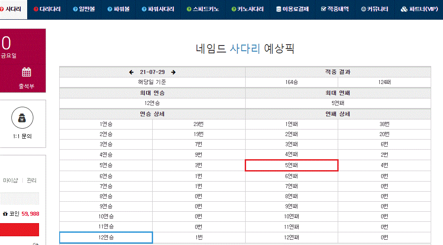
Task: Click the 1연패 row label
Action: [x=292, y=124]
